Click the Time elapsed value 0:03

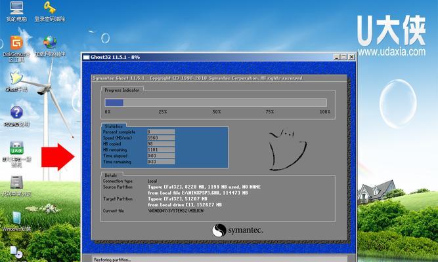pos(161,156)
